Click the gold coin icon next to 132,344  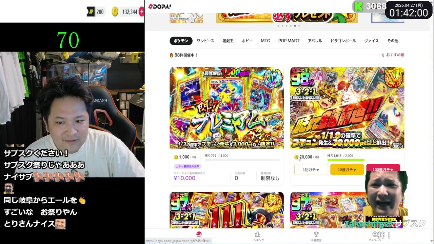tap(115, 12)
